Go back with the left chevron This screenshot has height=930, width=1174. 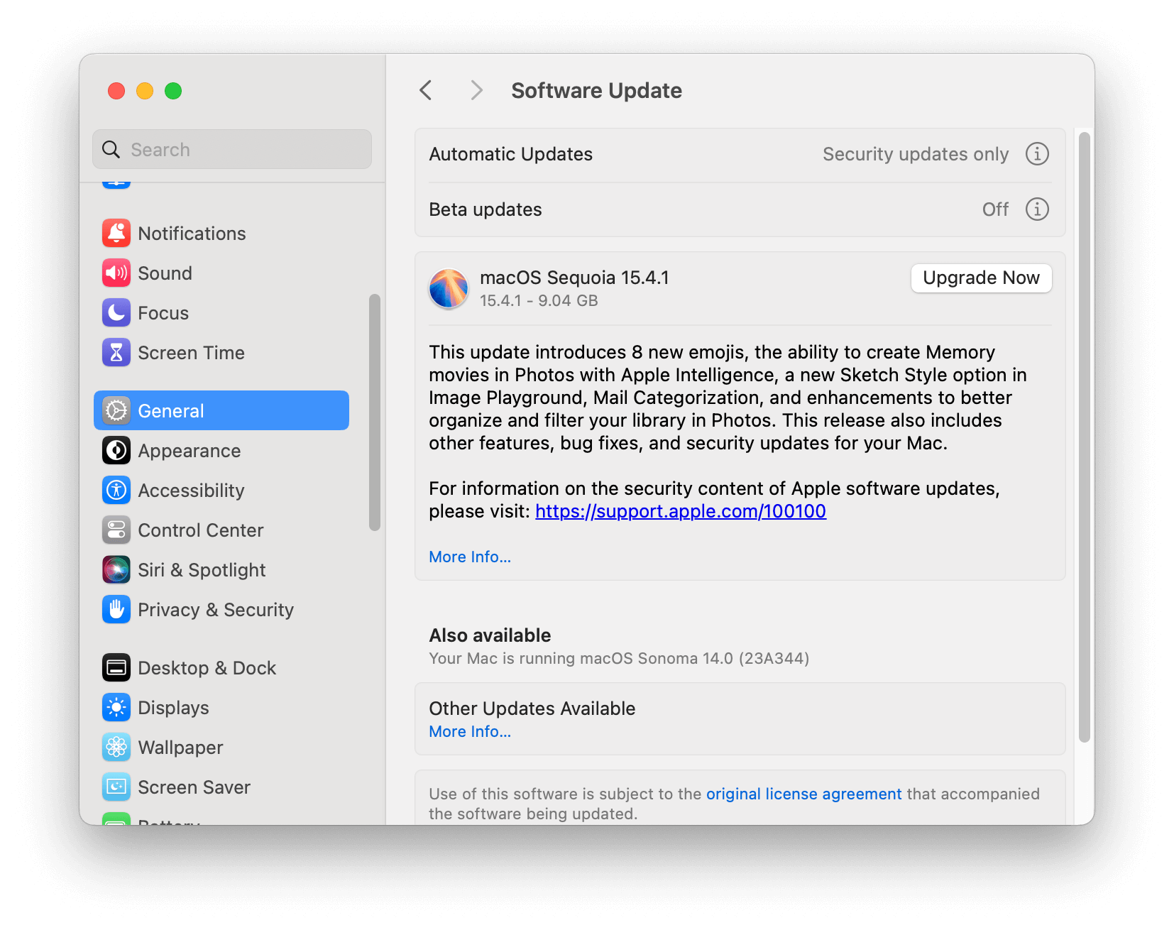point(426,90)
